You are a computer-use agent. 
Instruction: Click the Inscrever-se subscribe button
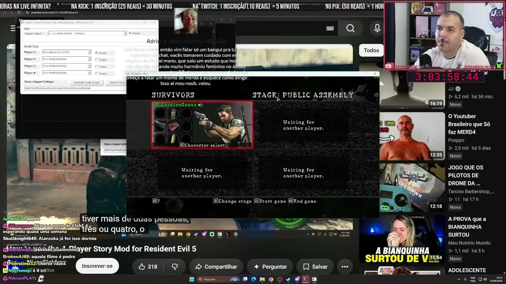click(x=97, y=266)
